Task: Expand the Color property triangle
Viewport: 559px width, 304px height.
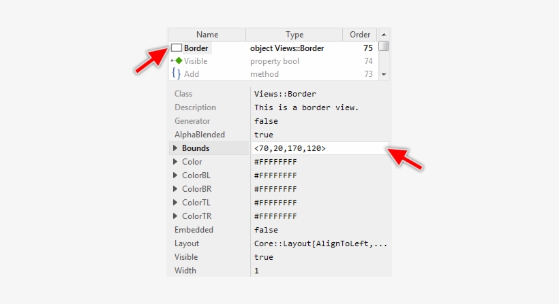Action: coord(176,162)
